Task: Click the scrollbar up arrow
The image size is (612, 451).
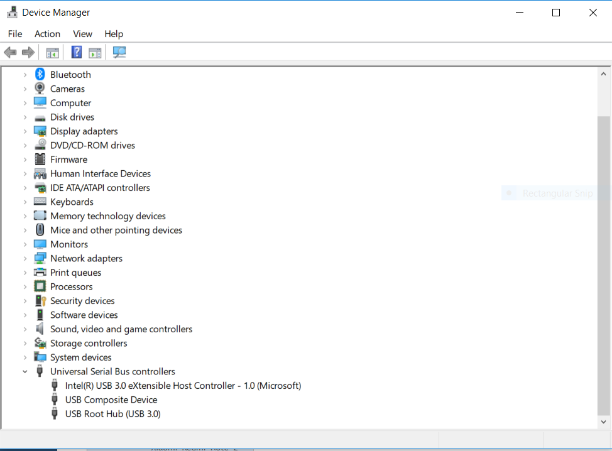Action: [603, 72]
